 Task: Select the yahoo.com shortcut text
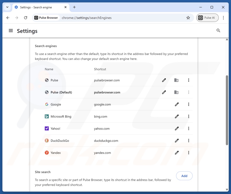tap(102, 128)
